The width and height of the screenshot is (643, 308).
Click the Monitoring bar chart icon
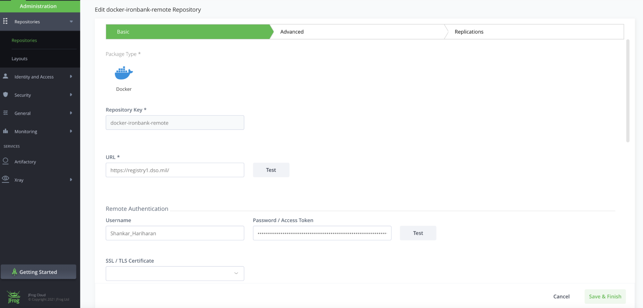tap(5, 131)
